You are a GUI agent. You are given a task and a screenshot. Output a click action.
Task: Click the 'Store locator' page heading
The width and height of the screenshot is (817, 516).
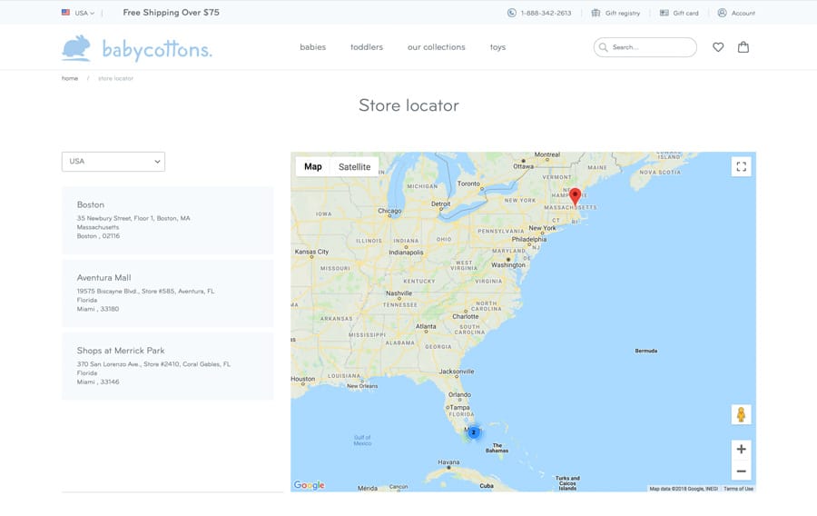tap(408, 105)
